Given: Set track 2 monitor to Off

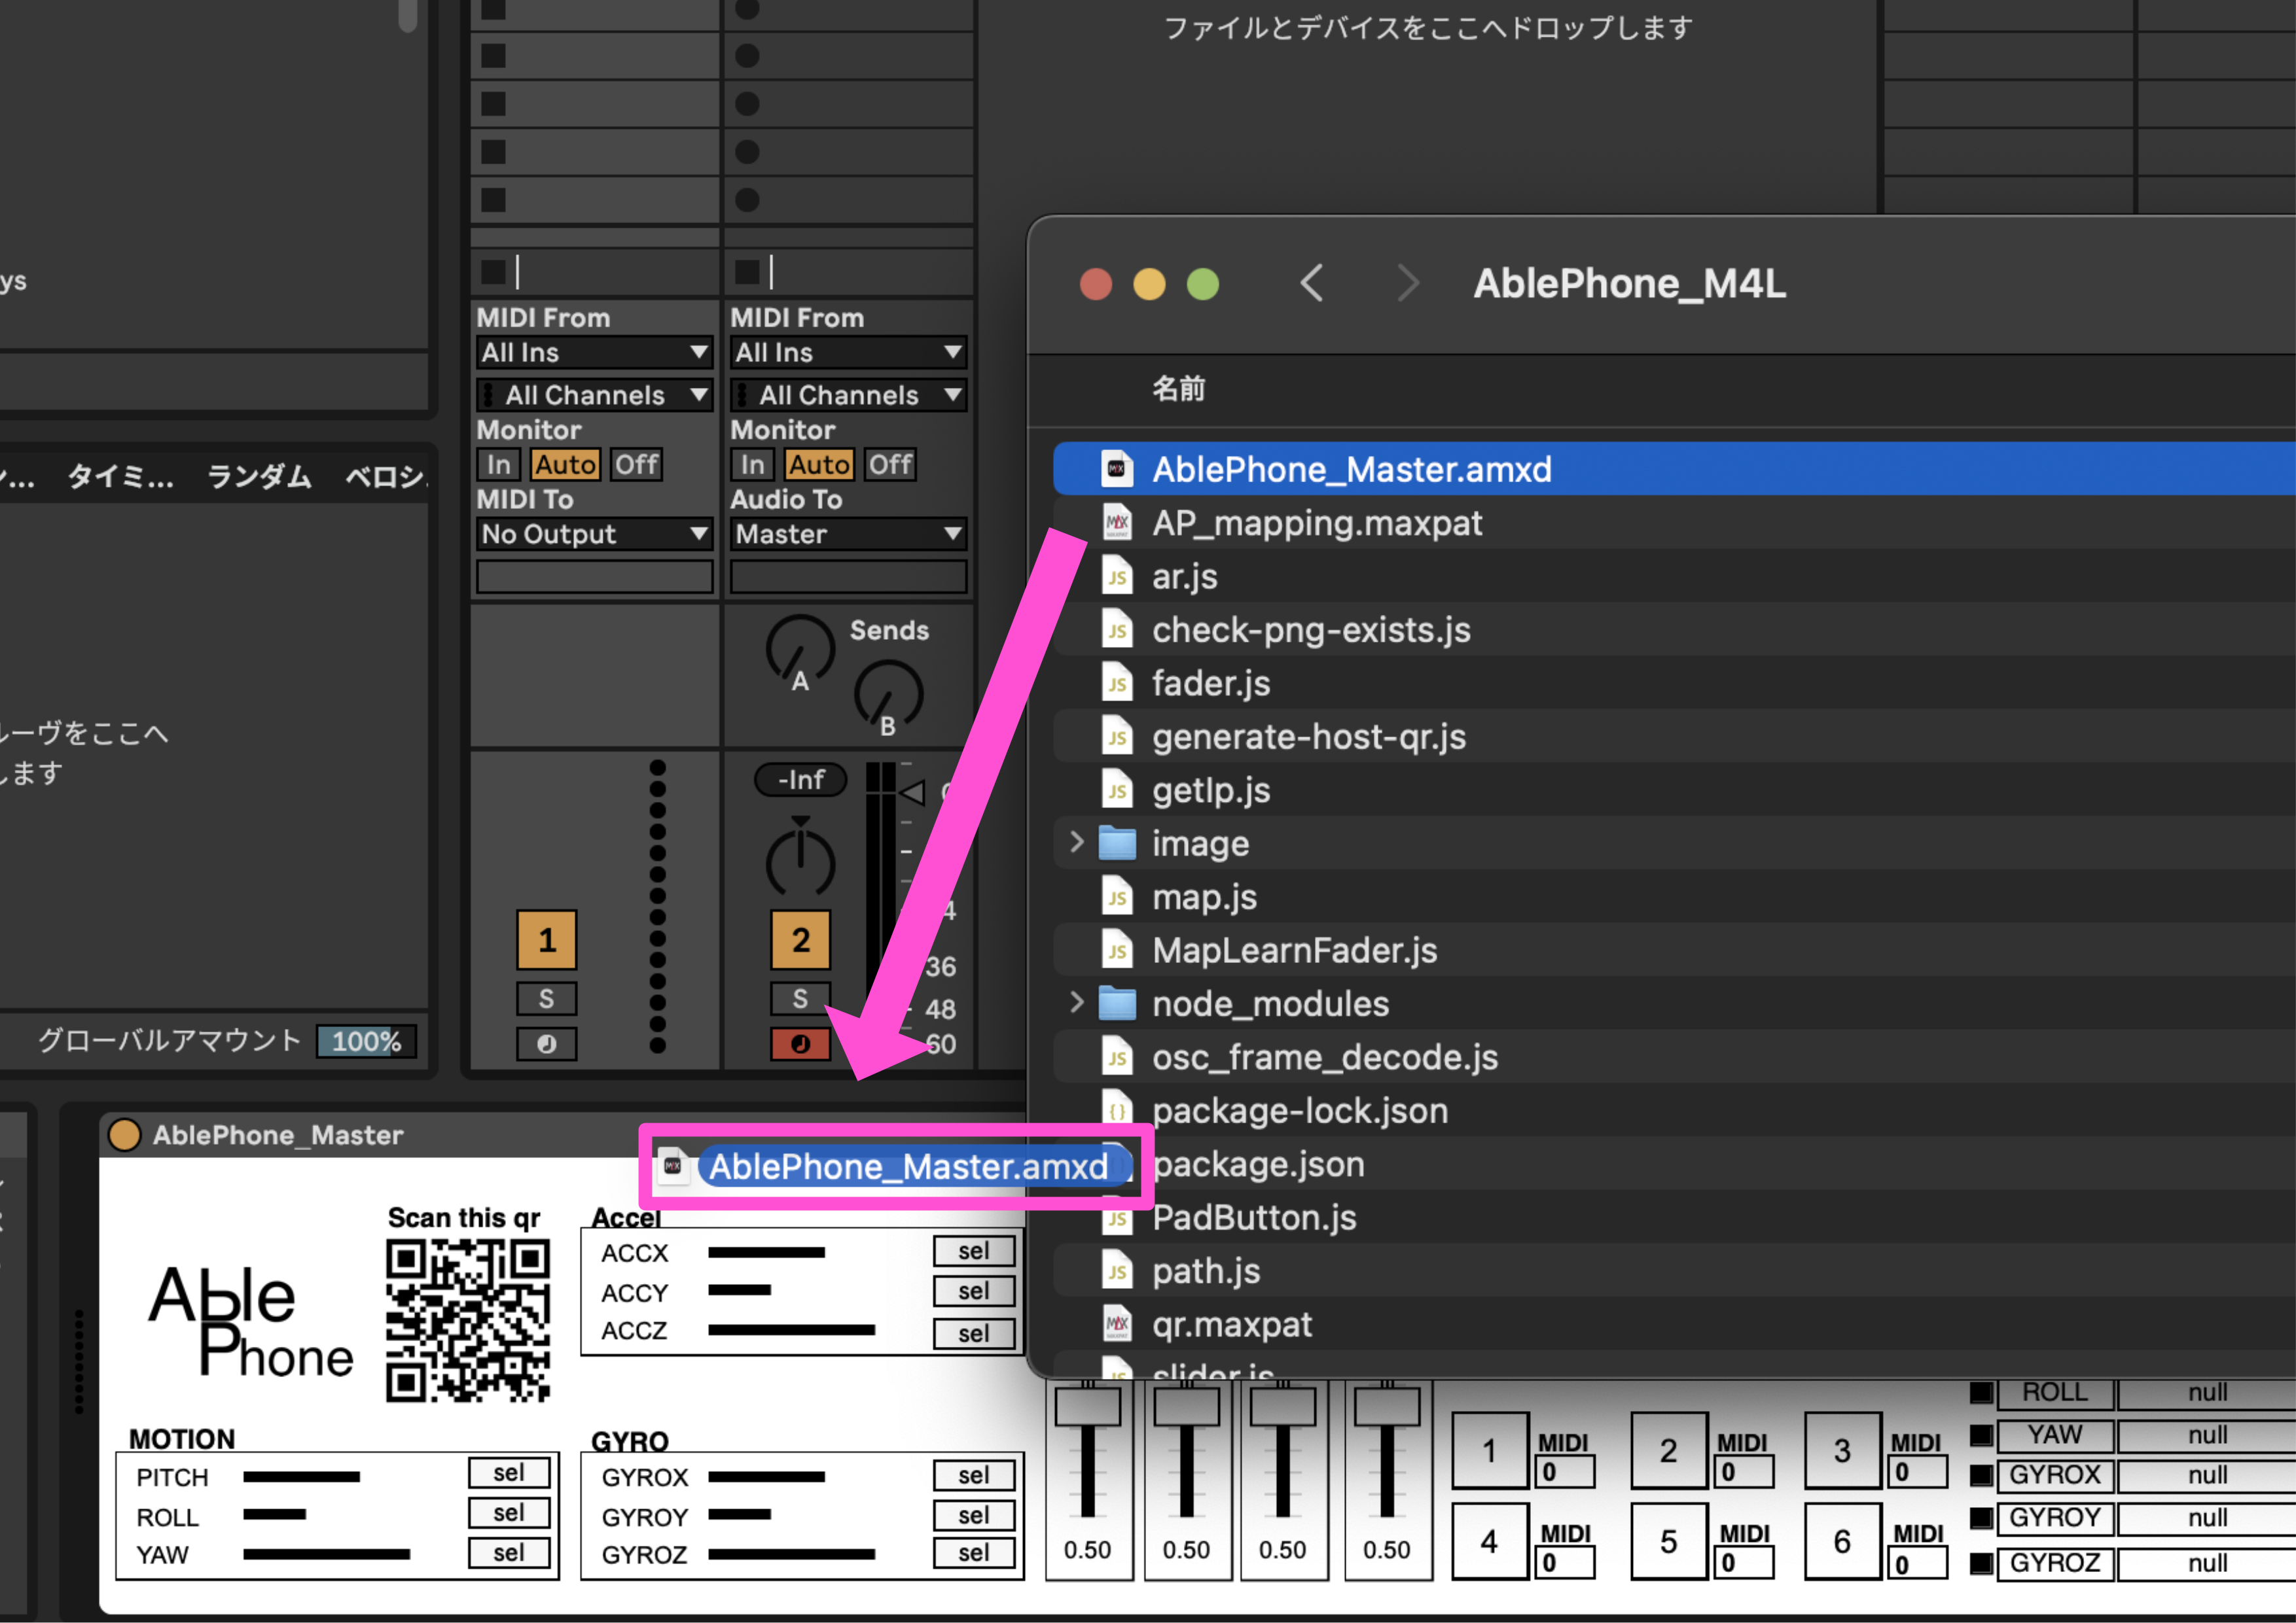Looking at the screenshot, I should click(x=889, y=464).
